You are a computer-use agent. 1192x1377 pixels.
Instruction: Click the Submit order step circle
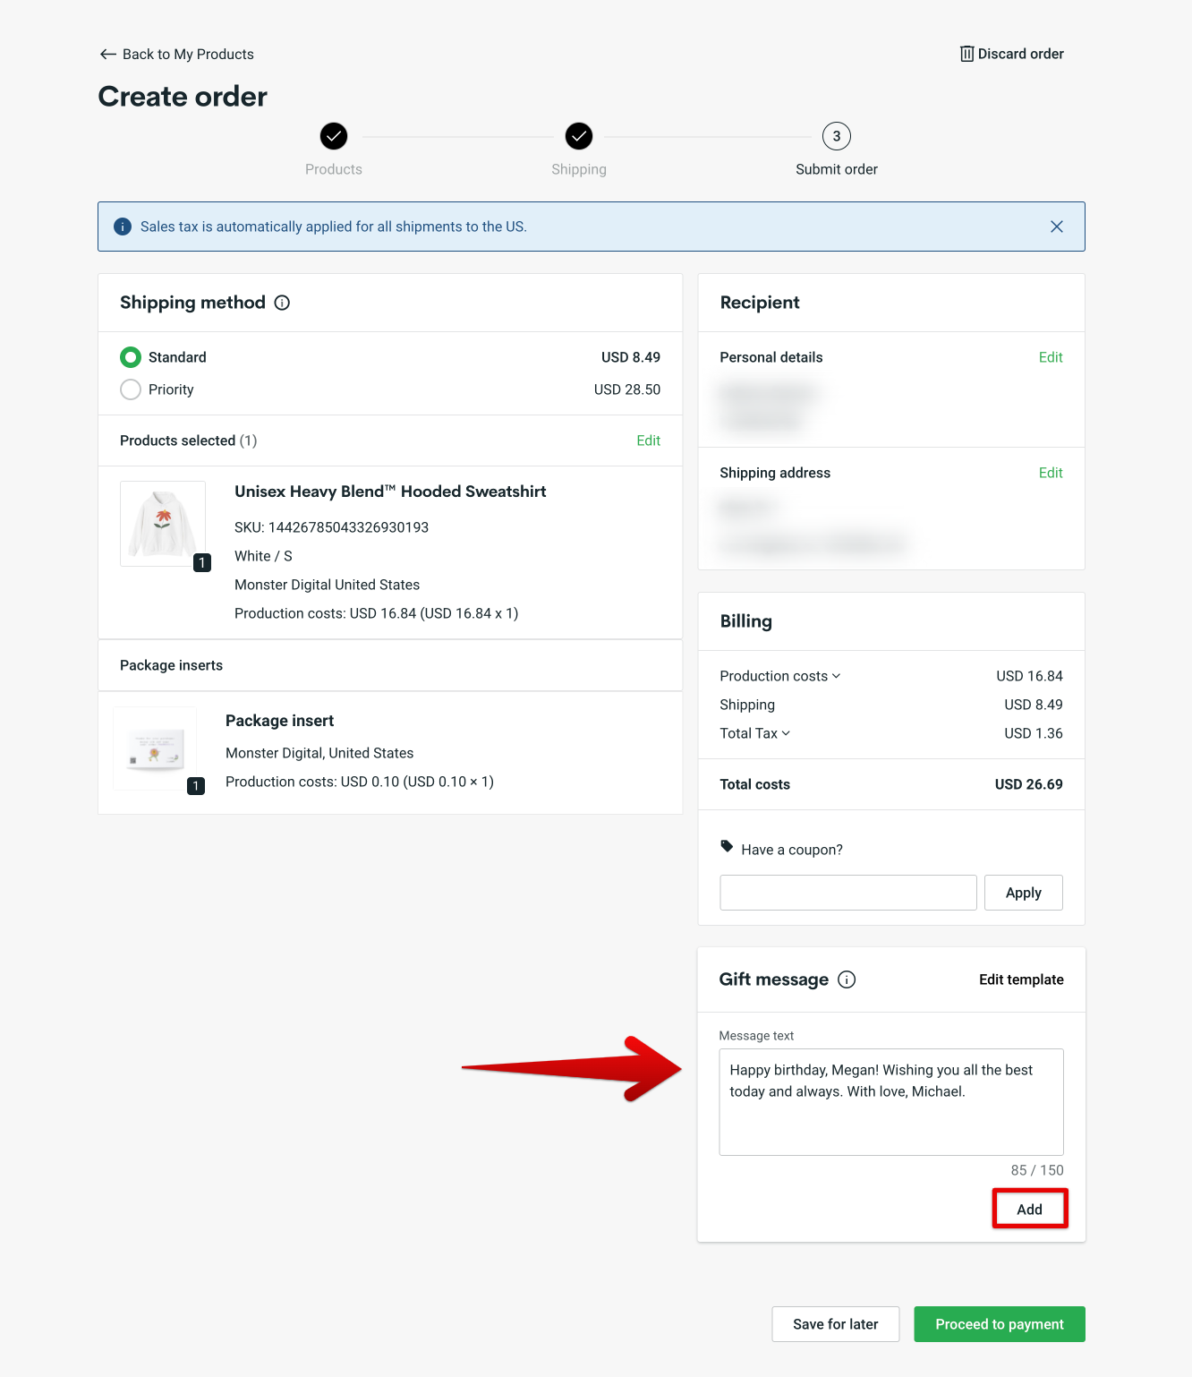(835, 137)
